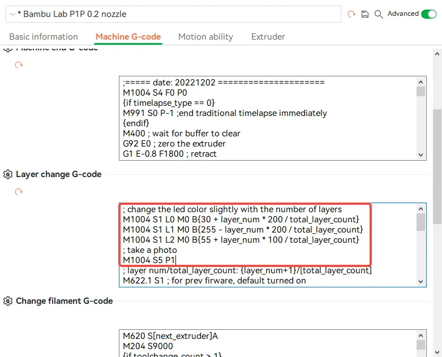Click the down arrow of the Machine end G-code scrollbar
Screen dimensions: 442x357
[x=421, y=154]
